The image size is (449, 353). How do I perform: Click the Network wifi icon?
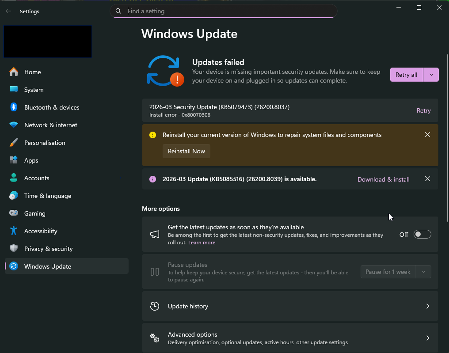[x=13, y=125]
